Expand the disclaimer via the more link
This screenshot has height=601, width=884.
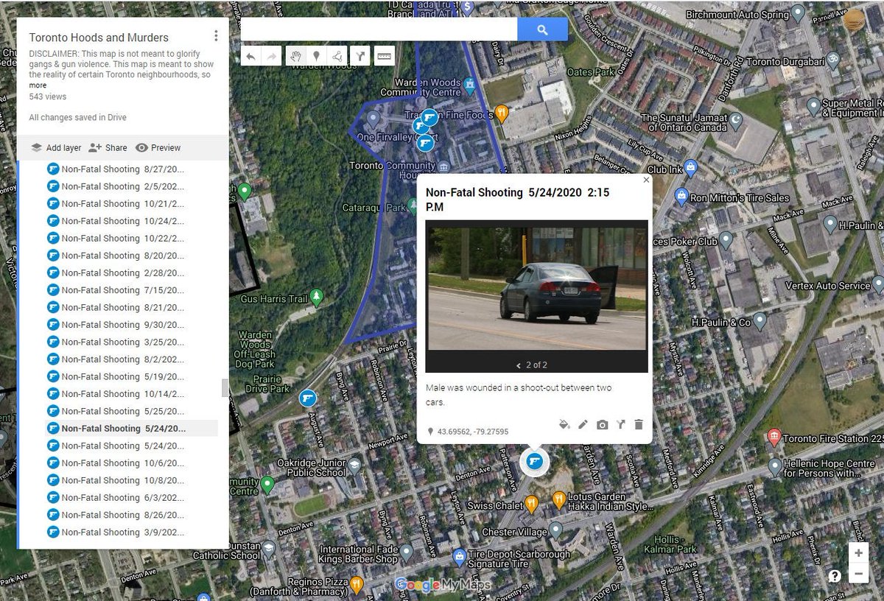click(x=38, y=85)
